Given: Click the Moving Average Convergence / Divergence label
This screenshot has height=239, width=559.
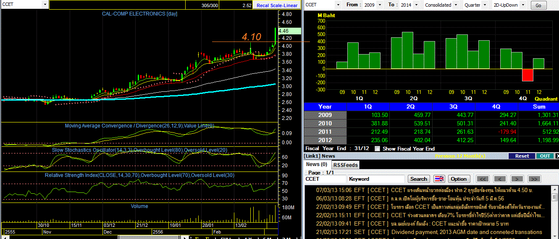Looking at the screenshot, I should (x=139, y=126).
